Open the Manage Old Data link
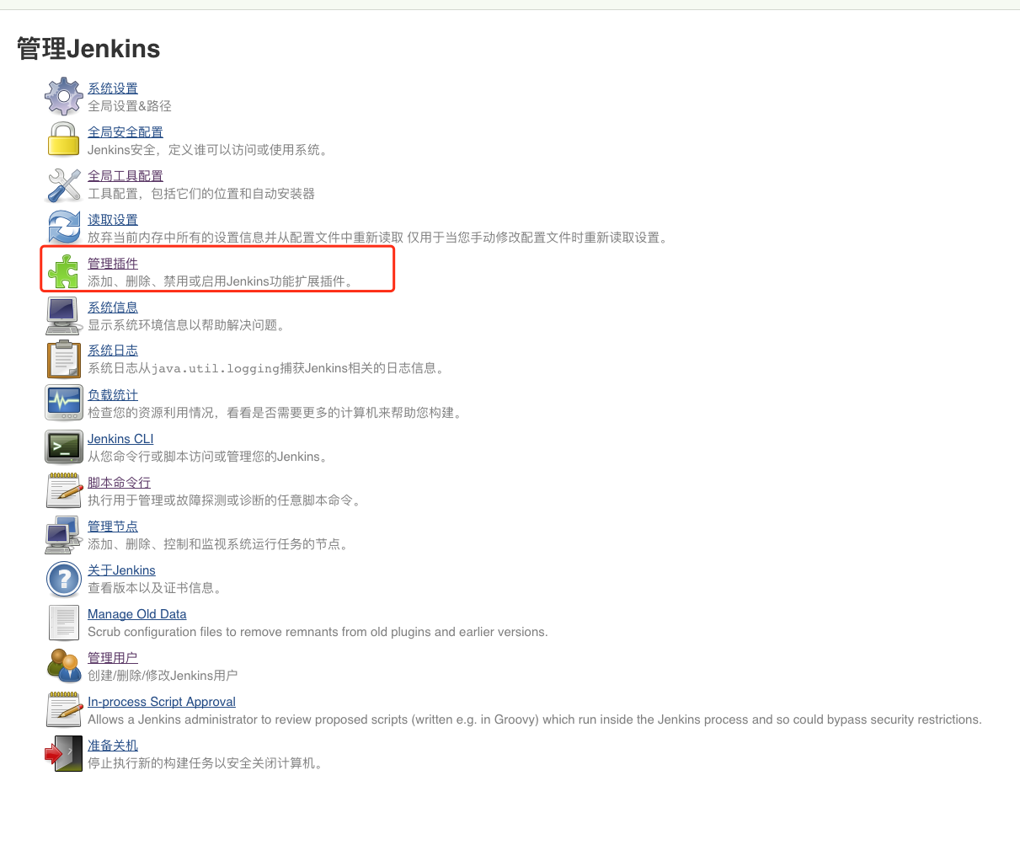This screenshot has height=845, width=1020. 137,614
